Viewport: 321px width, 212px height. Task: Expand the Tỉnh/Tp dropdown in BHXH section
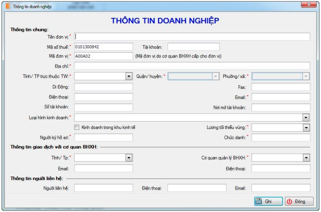pos(129,158)
